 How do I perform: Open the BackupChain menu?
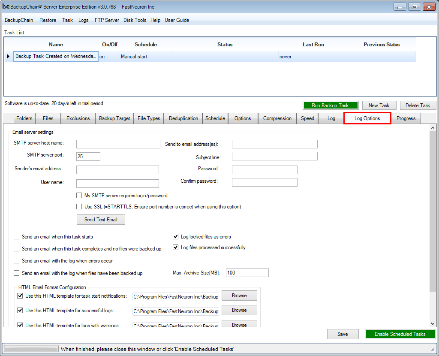19,20
